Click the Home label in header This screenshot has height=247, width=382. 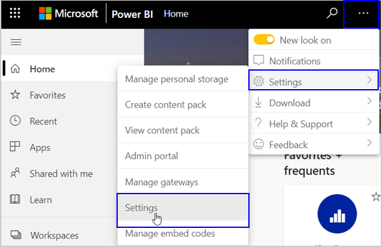176,13
